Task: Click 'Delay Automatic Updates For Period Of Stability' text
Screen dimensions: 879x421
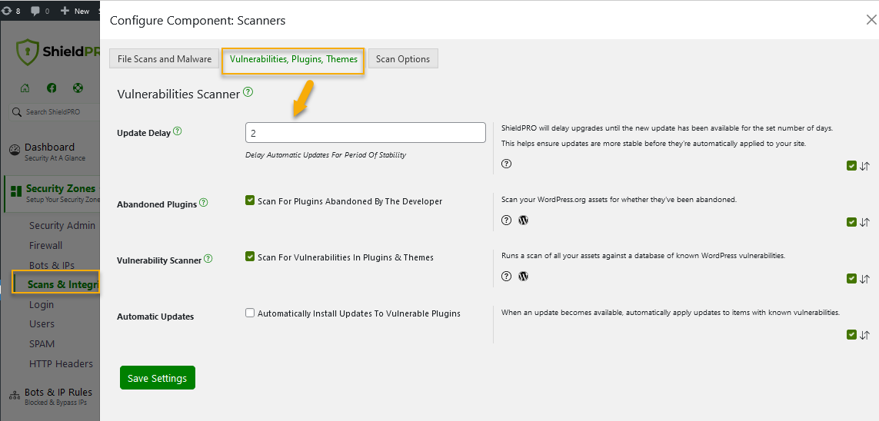Action: tap(326, 155)
